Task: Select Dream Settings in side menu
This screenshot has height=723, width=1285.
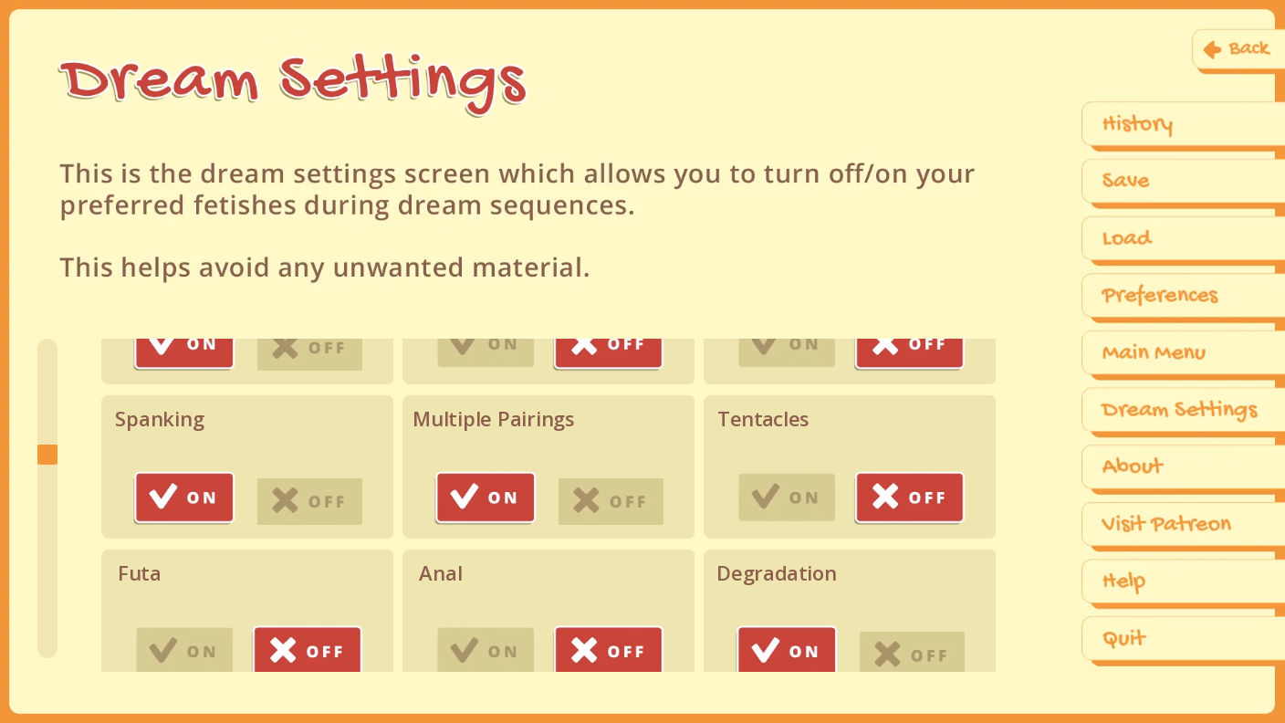Action: tap(1179, 410)
